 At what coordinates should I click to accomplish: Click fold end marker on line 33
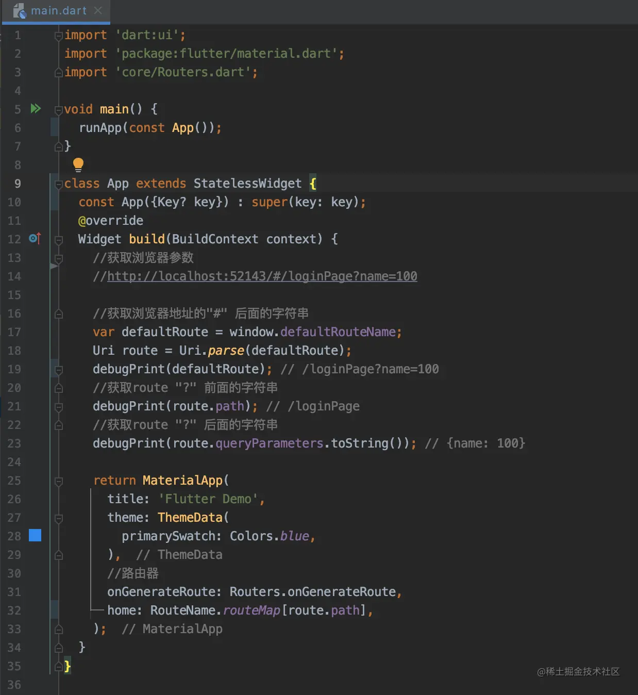click(x=59, y=629)
